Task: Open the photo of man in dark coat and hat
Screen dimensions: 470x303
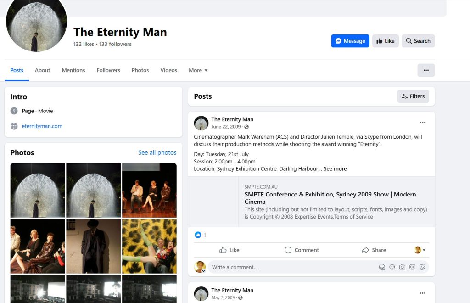Action: pyautogui.click(x=94, y=246)
